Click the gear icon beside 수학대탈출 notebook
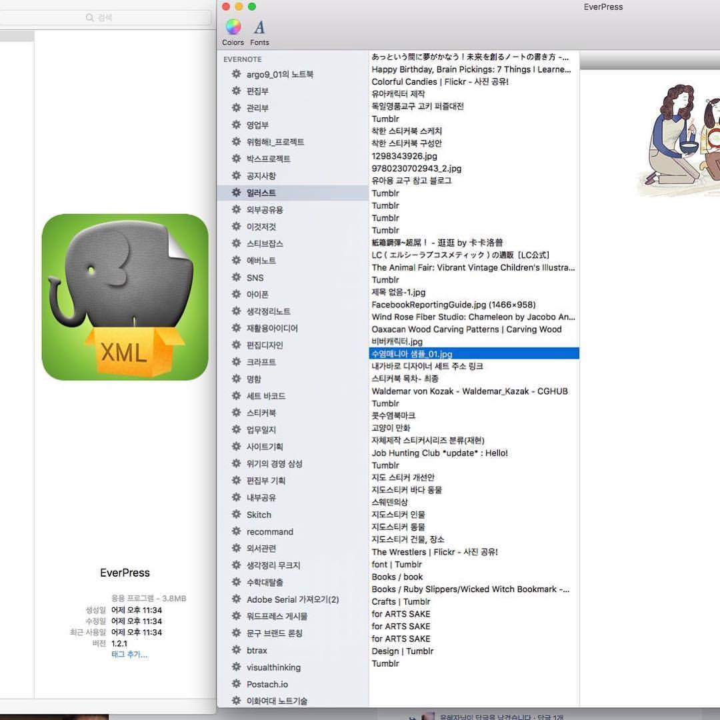Screen dimensions: 720x720 click(x=236, y=582)
